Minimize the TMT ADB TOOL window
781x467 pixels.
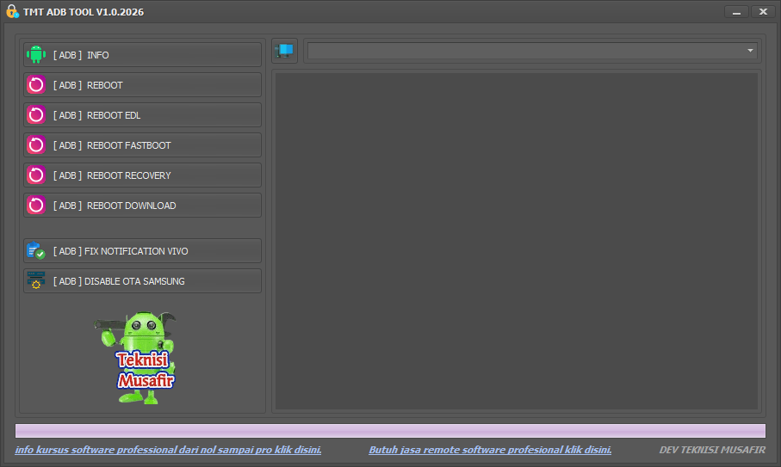736,12
